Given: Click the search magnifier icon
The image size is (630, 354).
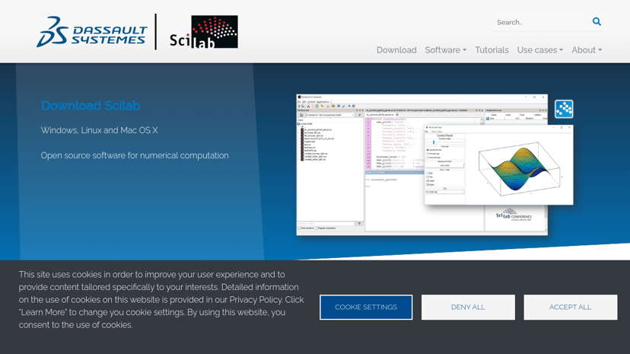Looking at the screenshot, I should coord(597,22).
